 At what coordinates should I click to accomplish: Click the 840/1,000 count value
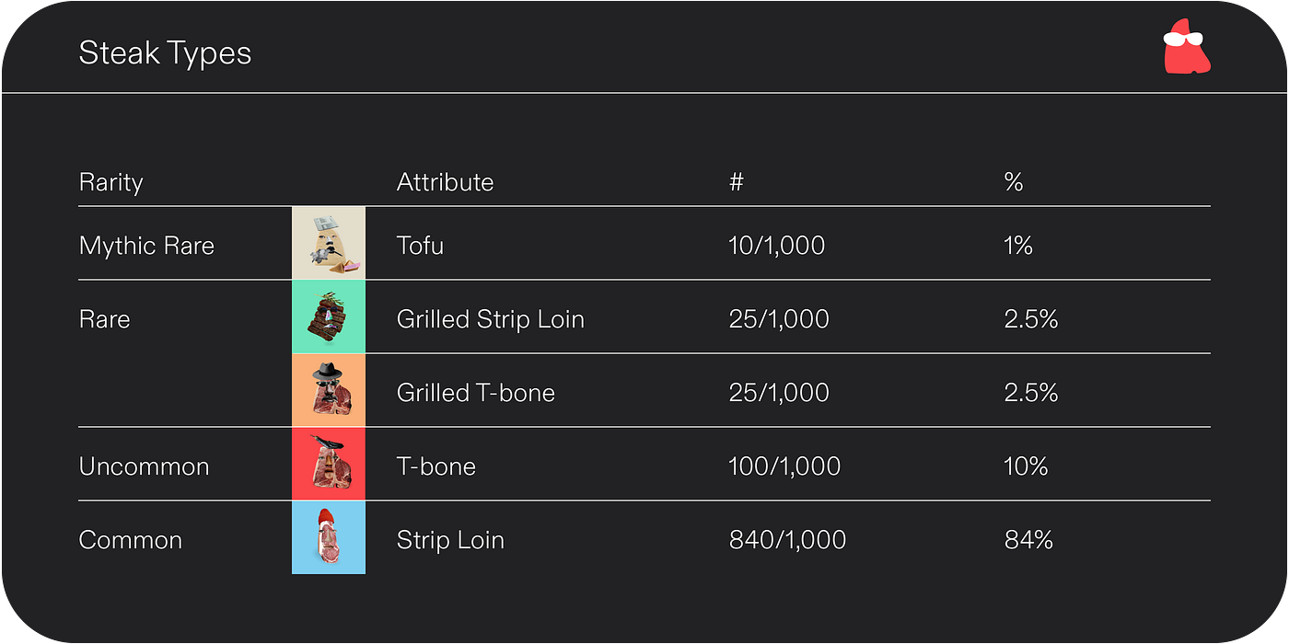pyautogui.click(x=787, y=540)
